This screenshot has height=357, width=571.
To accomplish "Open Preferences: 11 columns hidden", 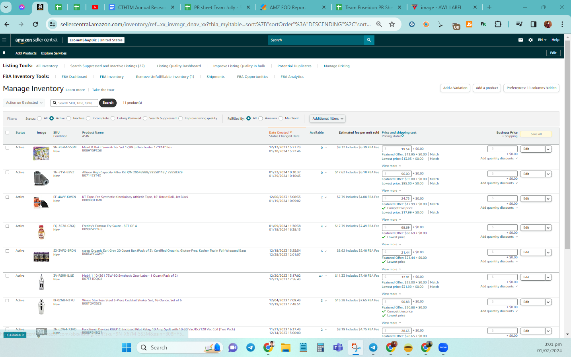I will [x=532, y=88].
